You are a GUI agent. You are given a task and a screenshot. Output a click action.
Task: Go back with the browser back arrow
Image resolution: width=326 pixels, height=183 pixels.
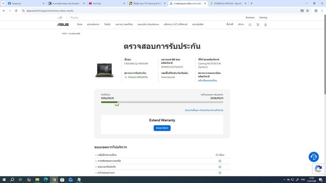coord(4,10)
